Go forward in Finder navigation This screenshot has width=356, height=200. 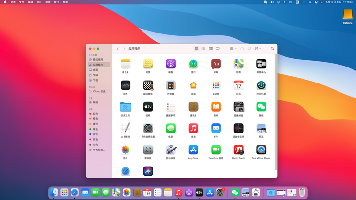pos(124,49)
